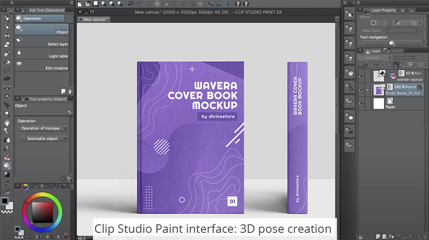Collapse sub tool panel double arrows
Image resolution: width=429 pixels, height=240 pixels.
pyautogui.click(x=71, y=3)
